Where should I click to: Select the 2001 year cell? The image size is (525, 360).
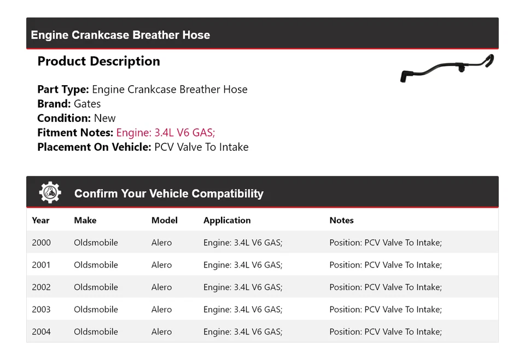click(41, 265)
